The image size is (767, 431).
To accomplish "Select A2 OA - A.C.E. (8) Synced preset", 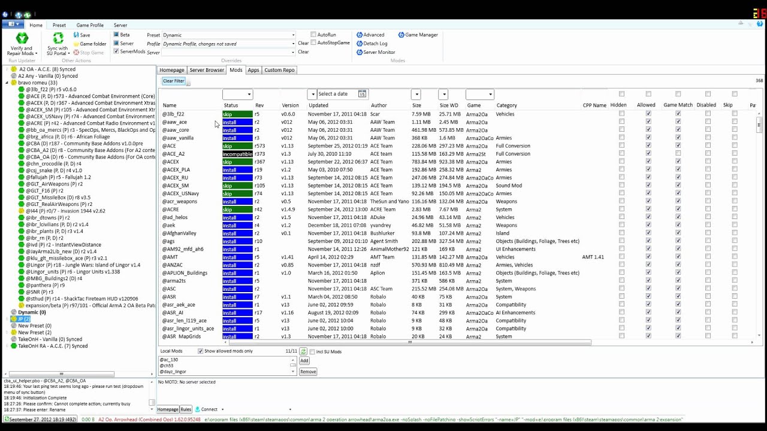I will (47, 69).
